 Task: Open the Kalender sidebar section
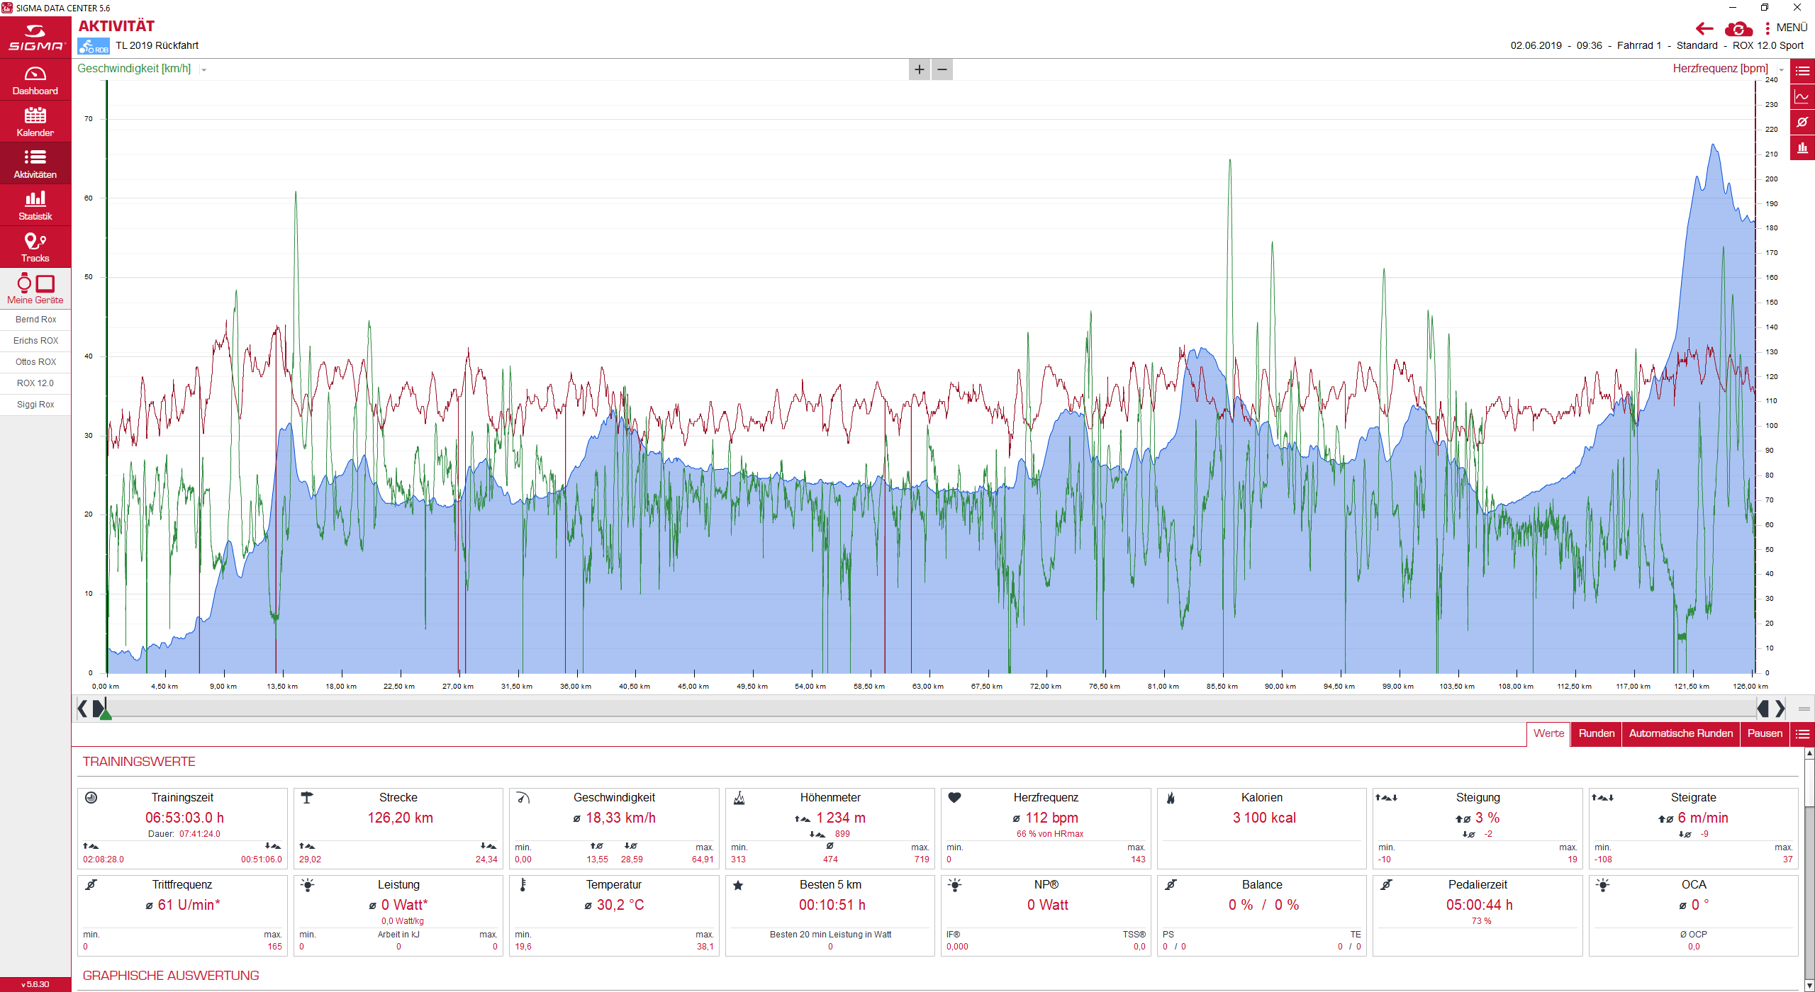[x=35, y=122]
